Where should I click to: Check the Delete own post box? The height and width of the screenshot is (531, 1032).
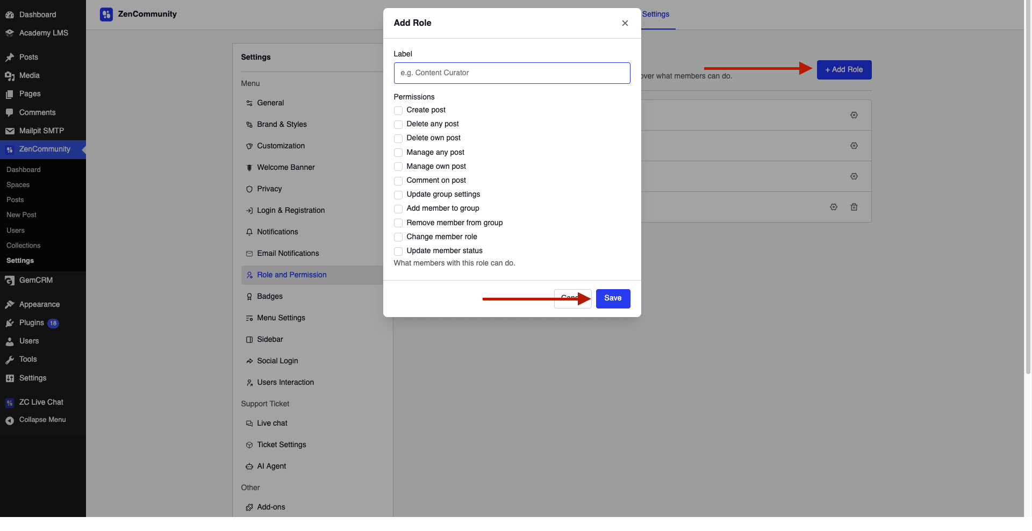(398, 139)
